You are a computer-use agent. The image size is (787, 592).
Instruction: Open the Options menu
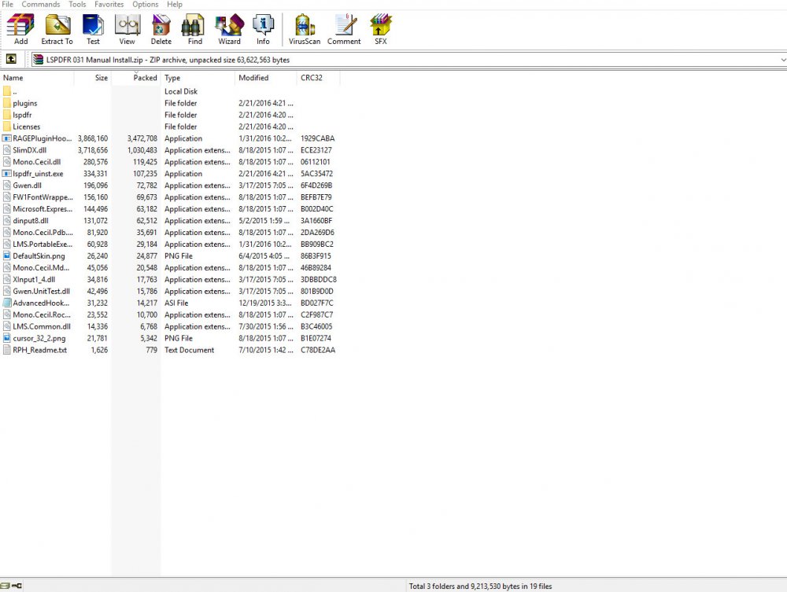tap(145, 4)
